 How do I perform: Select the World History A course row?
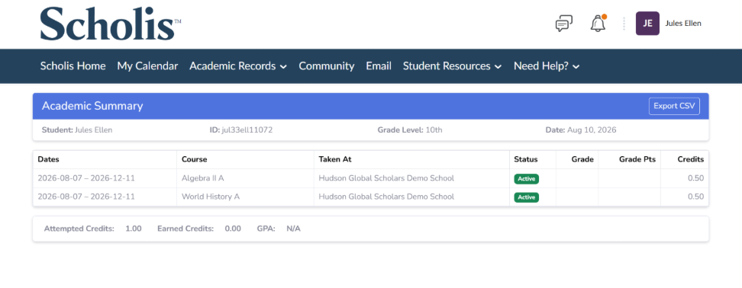[x=370, y=197]
